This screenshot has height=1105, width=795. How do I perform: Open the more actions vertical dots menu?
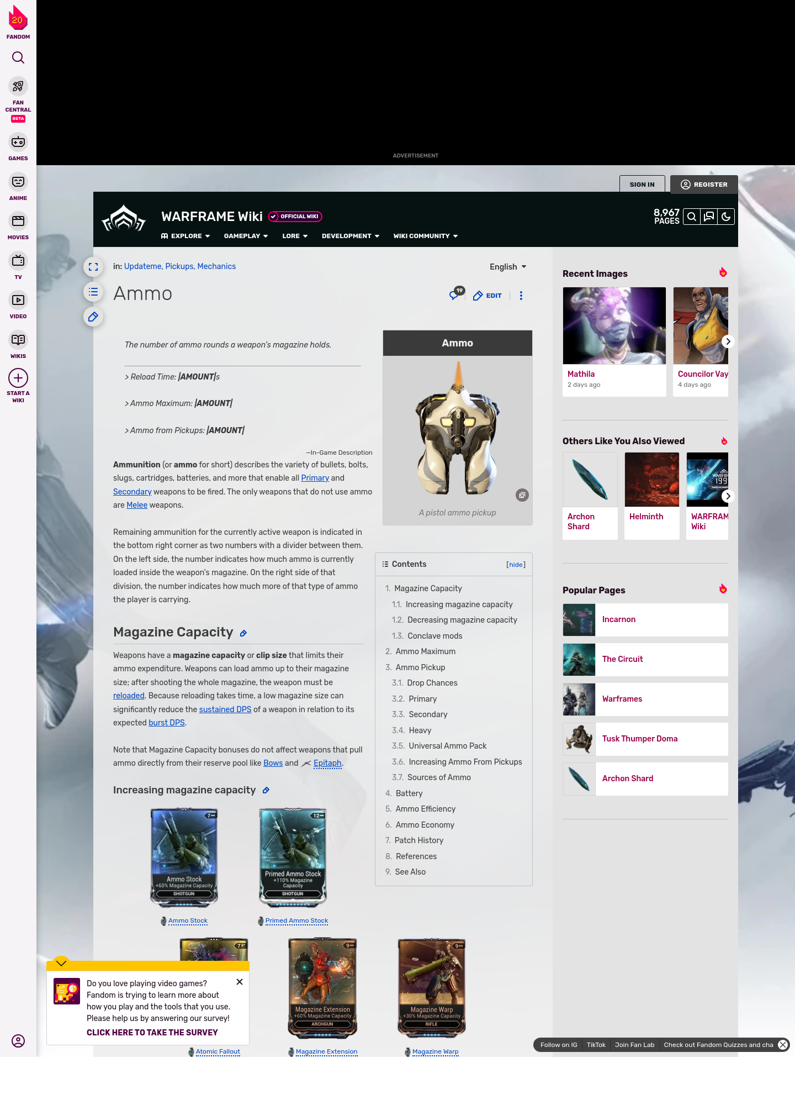521,296
